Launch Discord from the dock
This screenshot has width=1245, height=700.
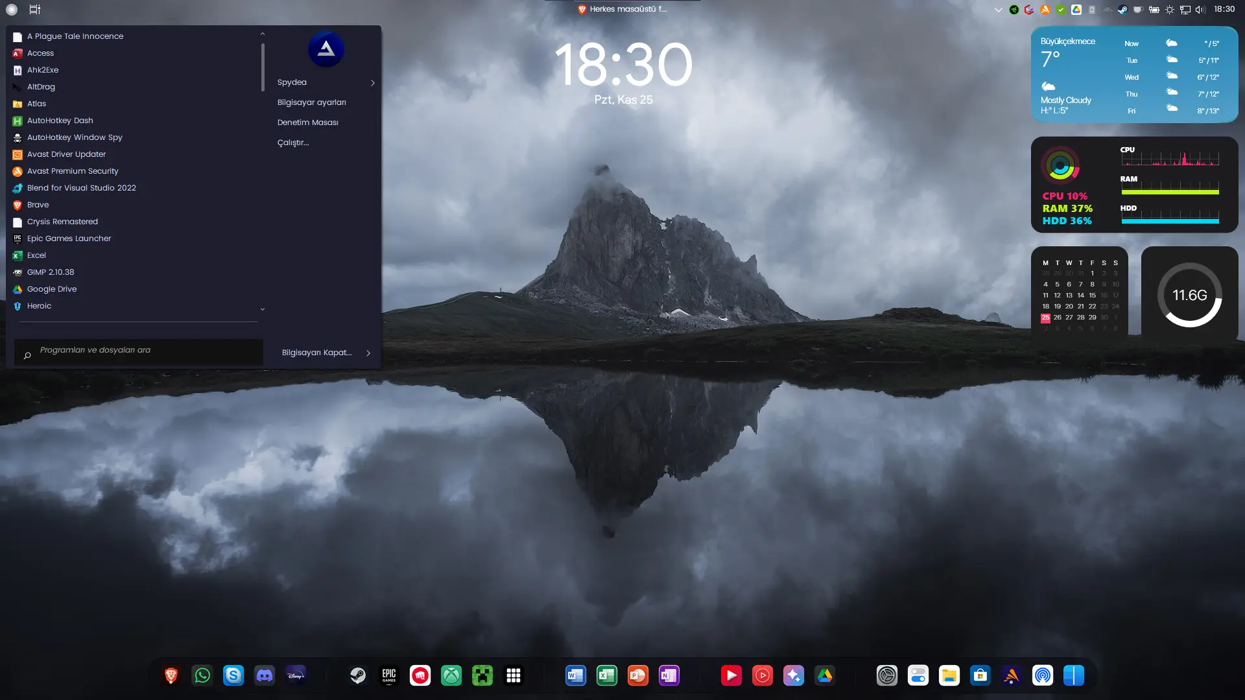265,675
